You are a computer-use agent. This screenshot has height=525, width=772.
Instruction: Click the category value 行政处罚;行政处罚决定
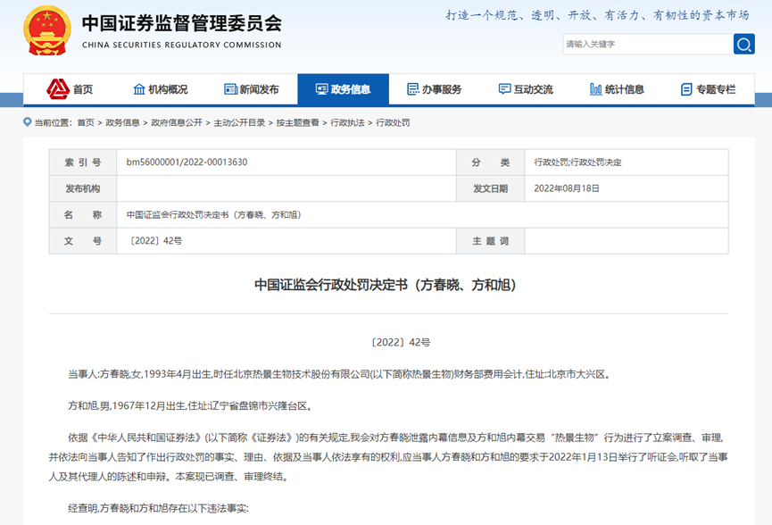578,162
